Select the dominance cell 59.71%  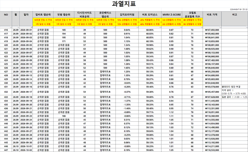(x=150, y=112)
